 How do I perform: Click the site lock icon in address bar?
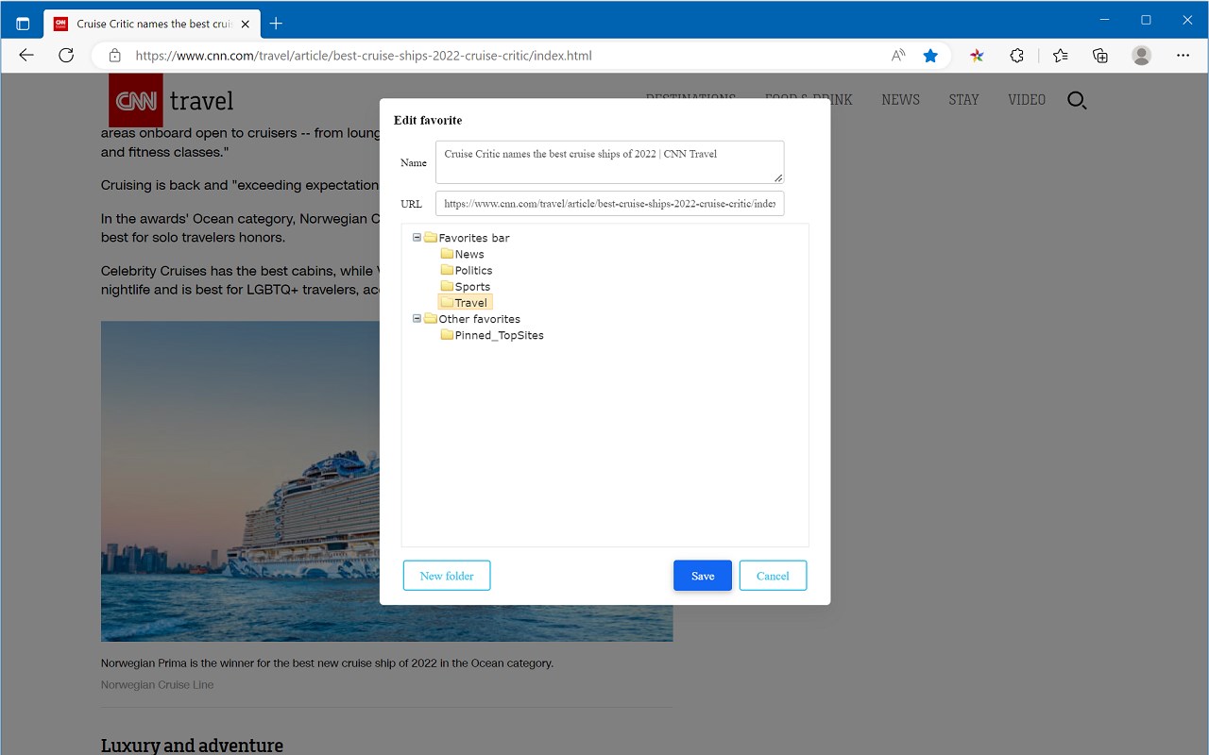click(x=114, y=56)
